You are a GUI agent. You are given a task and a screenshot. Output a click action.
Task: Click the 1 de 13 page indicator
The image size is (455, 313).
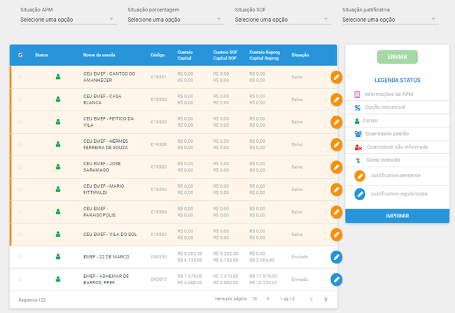pyautogui.click(x=287, y=299)
